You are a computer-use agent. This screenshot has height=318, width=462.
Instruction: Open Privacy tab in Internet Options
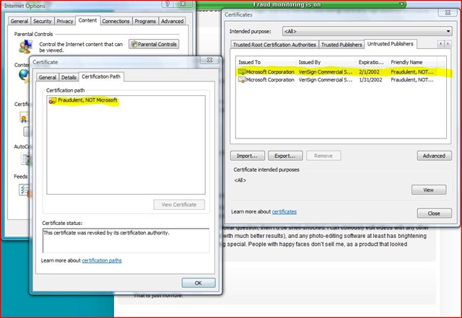click(x=64, y=21)
